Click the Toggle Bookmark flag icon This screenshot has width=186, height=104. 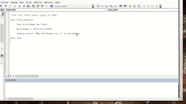tap(144, 6)
